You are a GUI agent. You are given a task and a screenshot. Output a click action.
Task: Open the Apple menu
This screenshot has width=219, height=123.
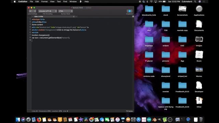click(x=15, y=1)
